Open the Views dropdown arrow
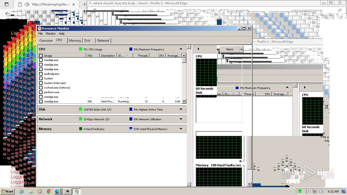Screen dimensions: 347x195 (x=241, y=49)
